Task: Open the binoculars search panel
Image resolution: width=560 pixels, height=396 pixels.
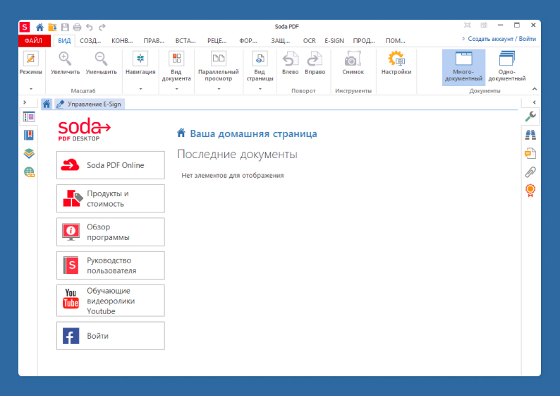Action: (530, 135)
